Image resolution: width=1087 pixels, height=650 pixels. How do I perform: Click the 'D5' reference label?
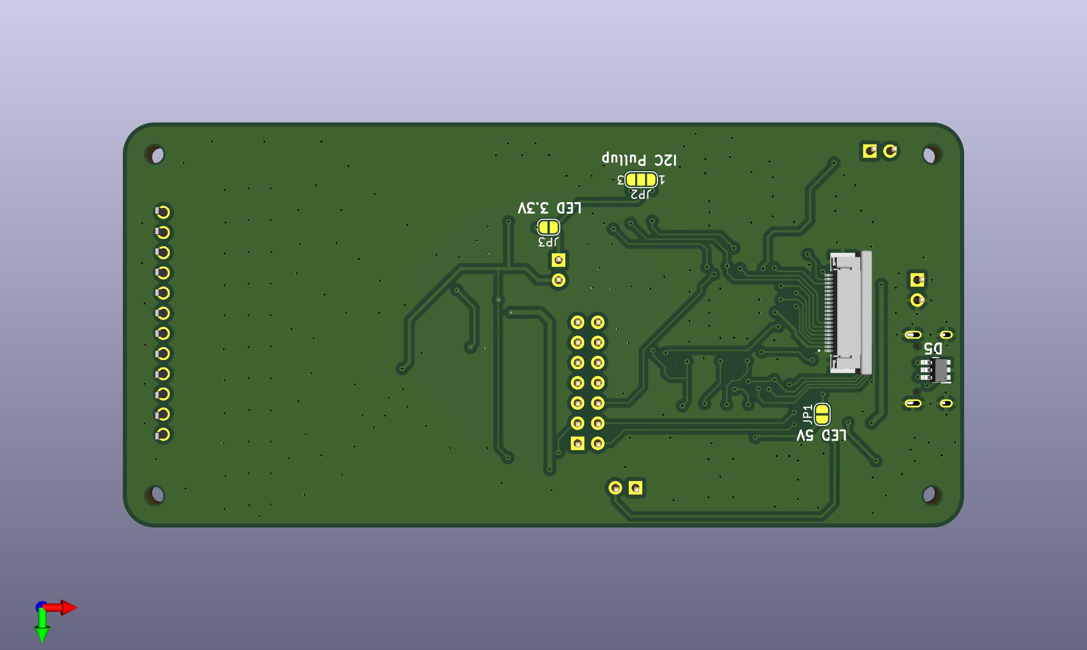(x=933, y=348)
